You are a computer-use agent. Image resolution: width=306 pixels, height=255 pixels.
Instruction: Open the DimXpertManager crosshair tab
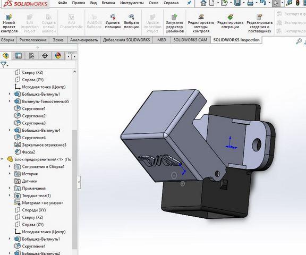click(45, 56)
